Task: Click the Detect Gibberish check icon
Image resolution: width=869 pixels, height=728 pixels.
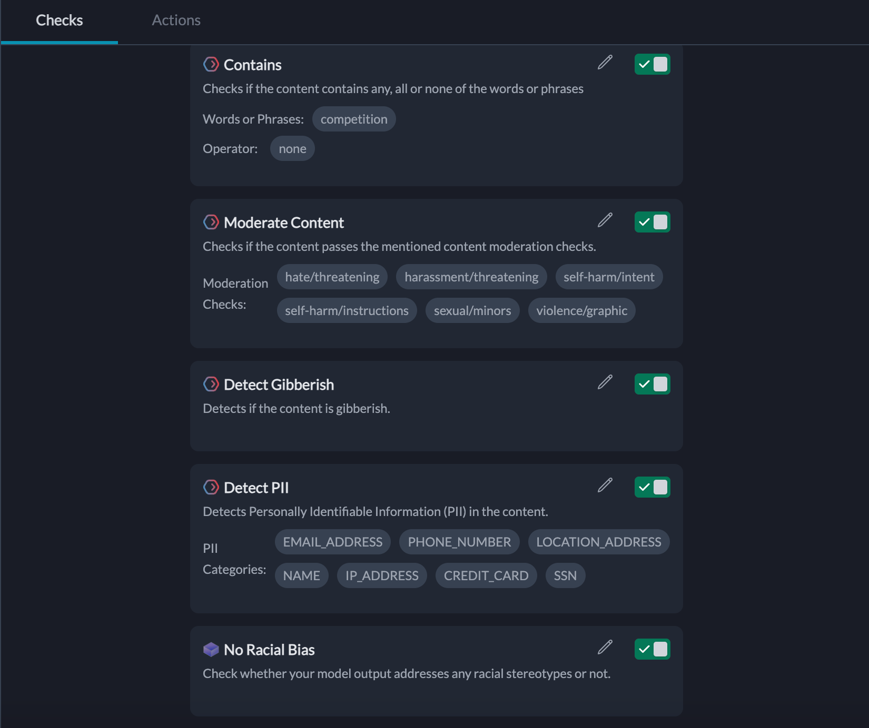Action: click(x=211, y=384)
